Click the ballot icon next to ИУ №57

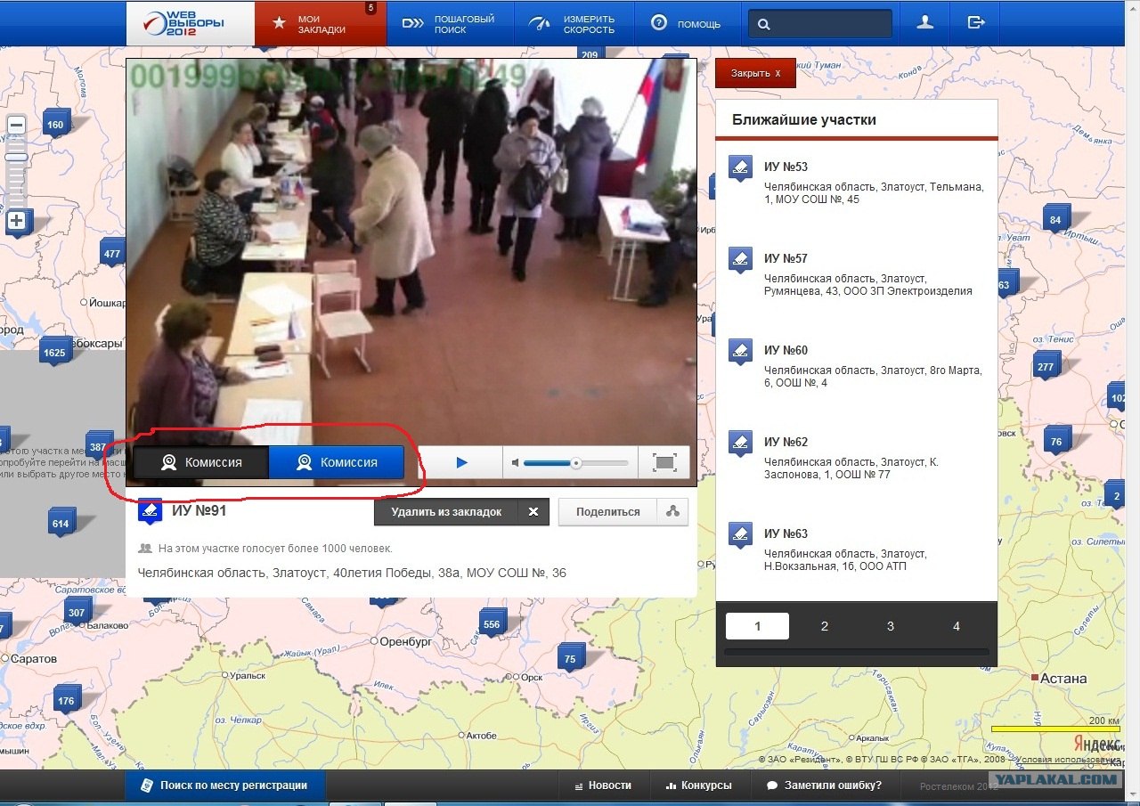click(740, 260)
